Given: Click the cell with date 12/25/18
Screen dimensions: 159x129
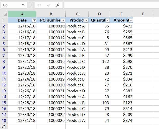Looking at the screenshot, I should 22,85.
